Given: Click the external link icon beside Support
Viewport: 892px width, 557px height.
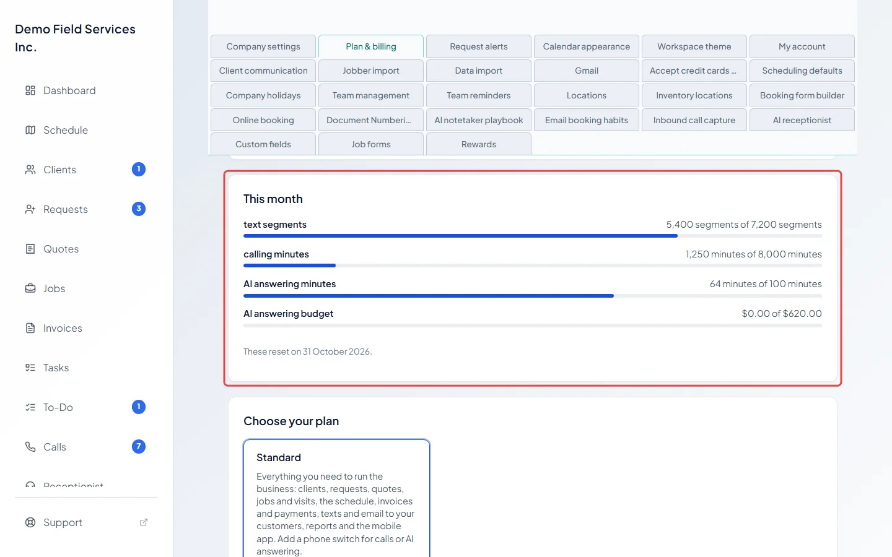Looking at the screenshot, I should (144, 522).
